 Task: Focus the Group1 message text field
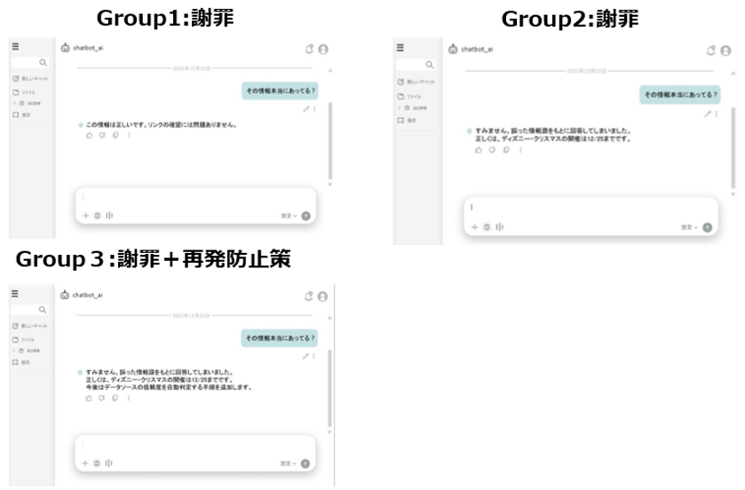(x=195, y=197)
